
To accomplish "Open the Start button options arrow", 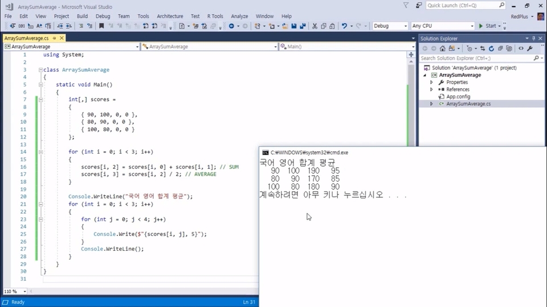I will [499, 26].
